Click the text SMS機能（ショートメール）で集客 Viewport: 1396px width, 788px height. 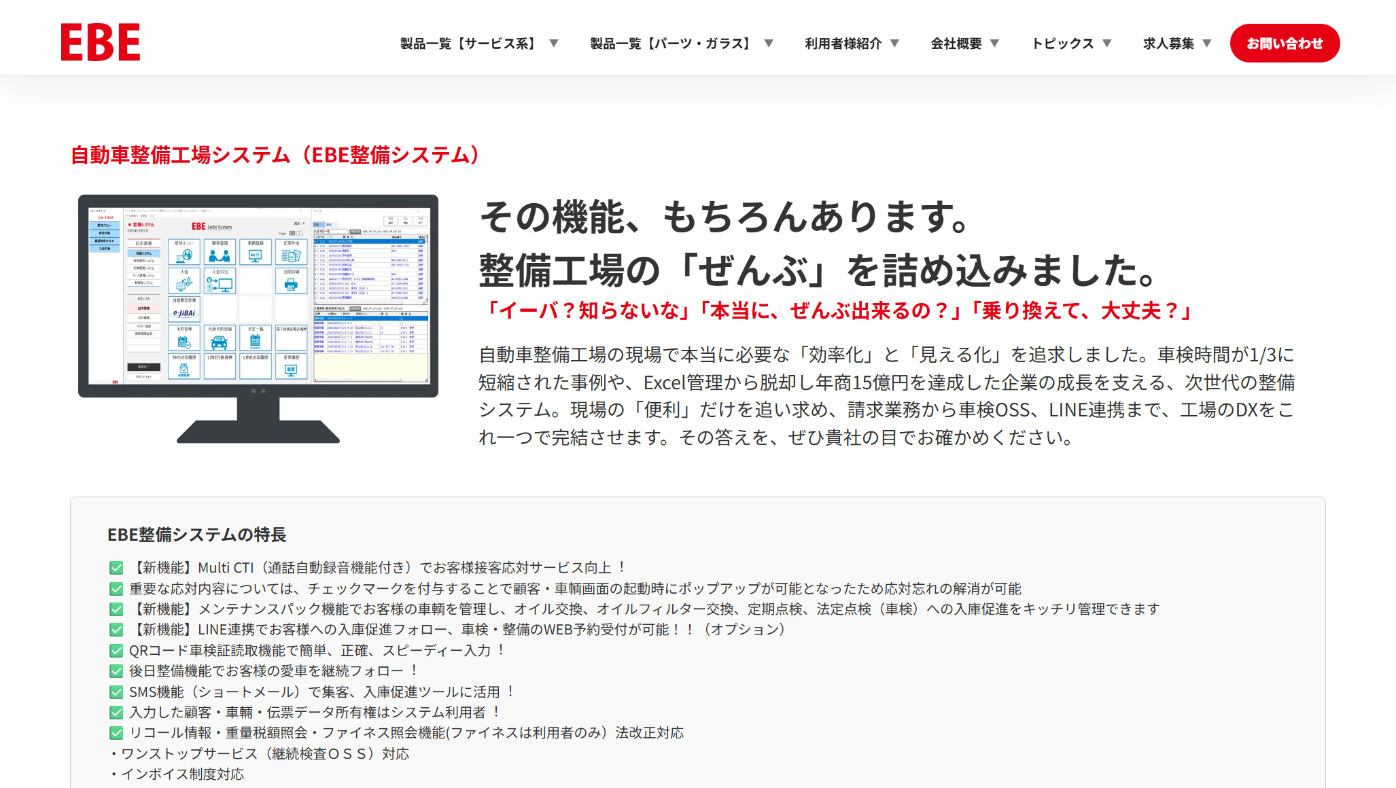pyautogui.click(x=239, y=692)
